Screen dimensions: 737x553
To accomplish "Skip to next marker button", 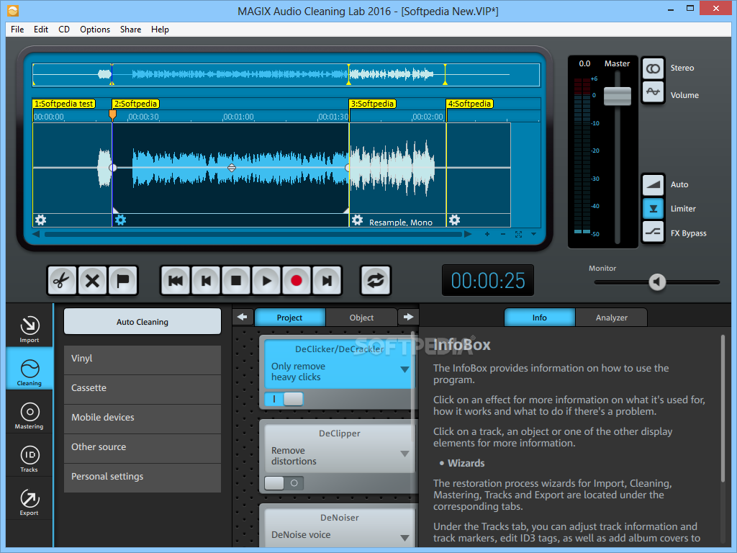I will 327,281.
